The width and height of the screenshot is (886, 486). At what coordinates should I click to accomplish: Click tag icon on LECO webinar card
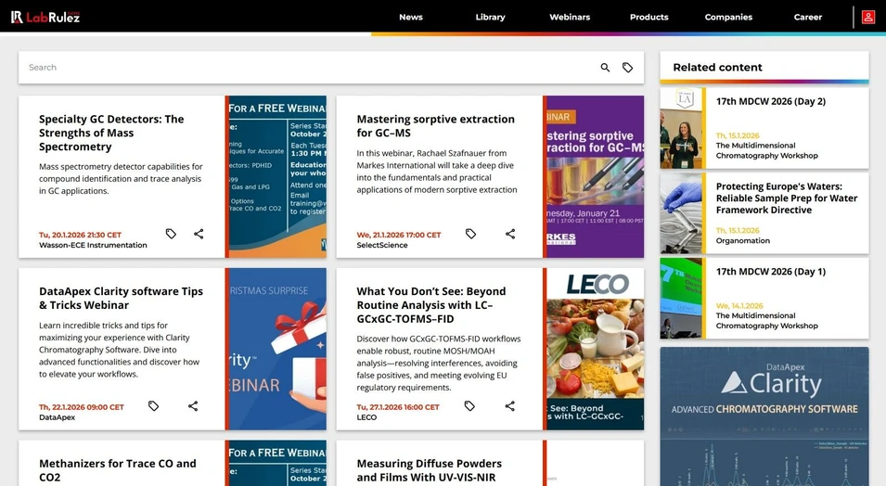pyautogui.click(x=469, y=406)
